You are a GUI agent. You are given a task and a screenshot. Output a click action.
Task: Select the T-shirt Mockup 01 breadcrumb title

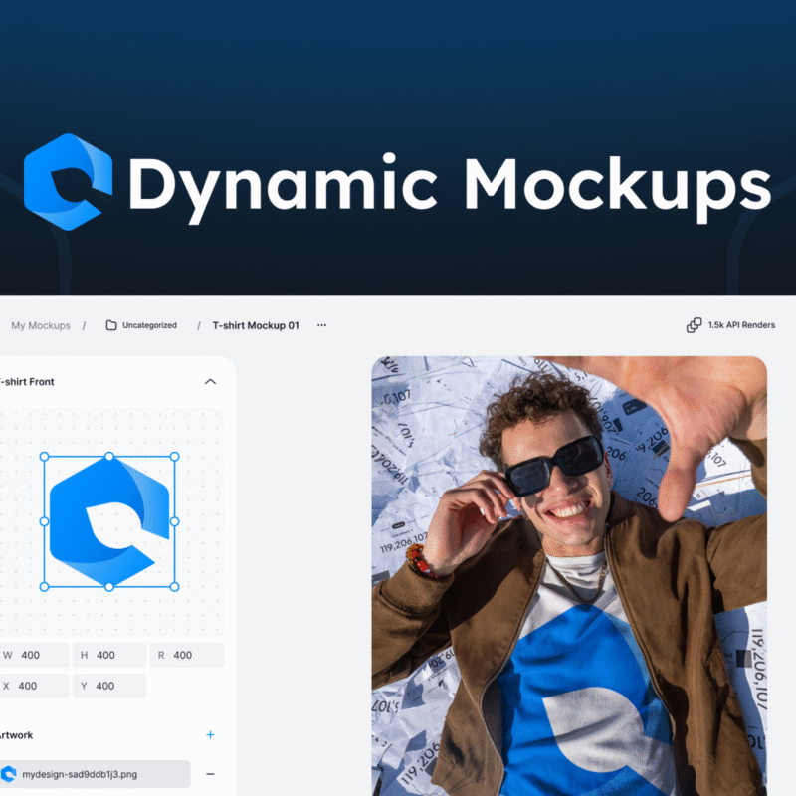tap(256, 325)
